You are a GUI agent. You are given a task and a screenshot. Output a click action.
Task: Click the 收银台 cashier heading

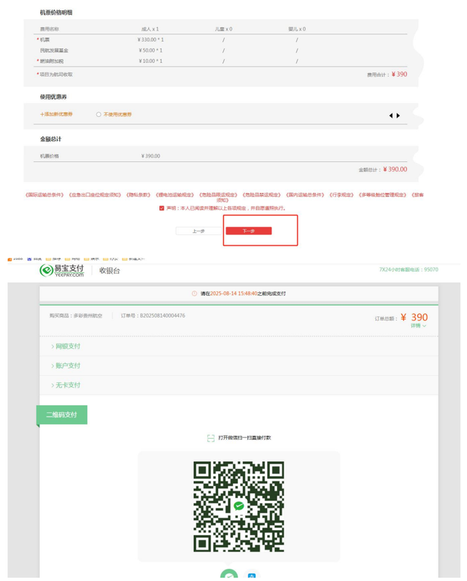(109, 271)
